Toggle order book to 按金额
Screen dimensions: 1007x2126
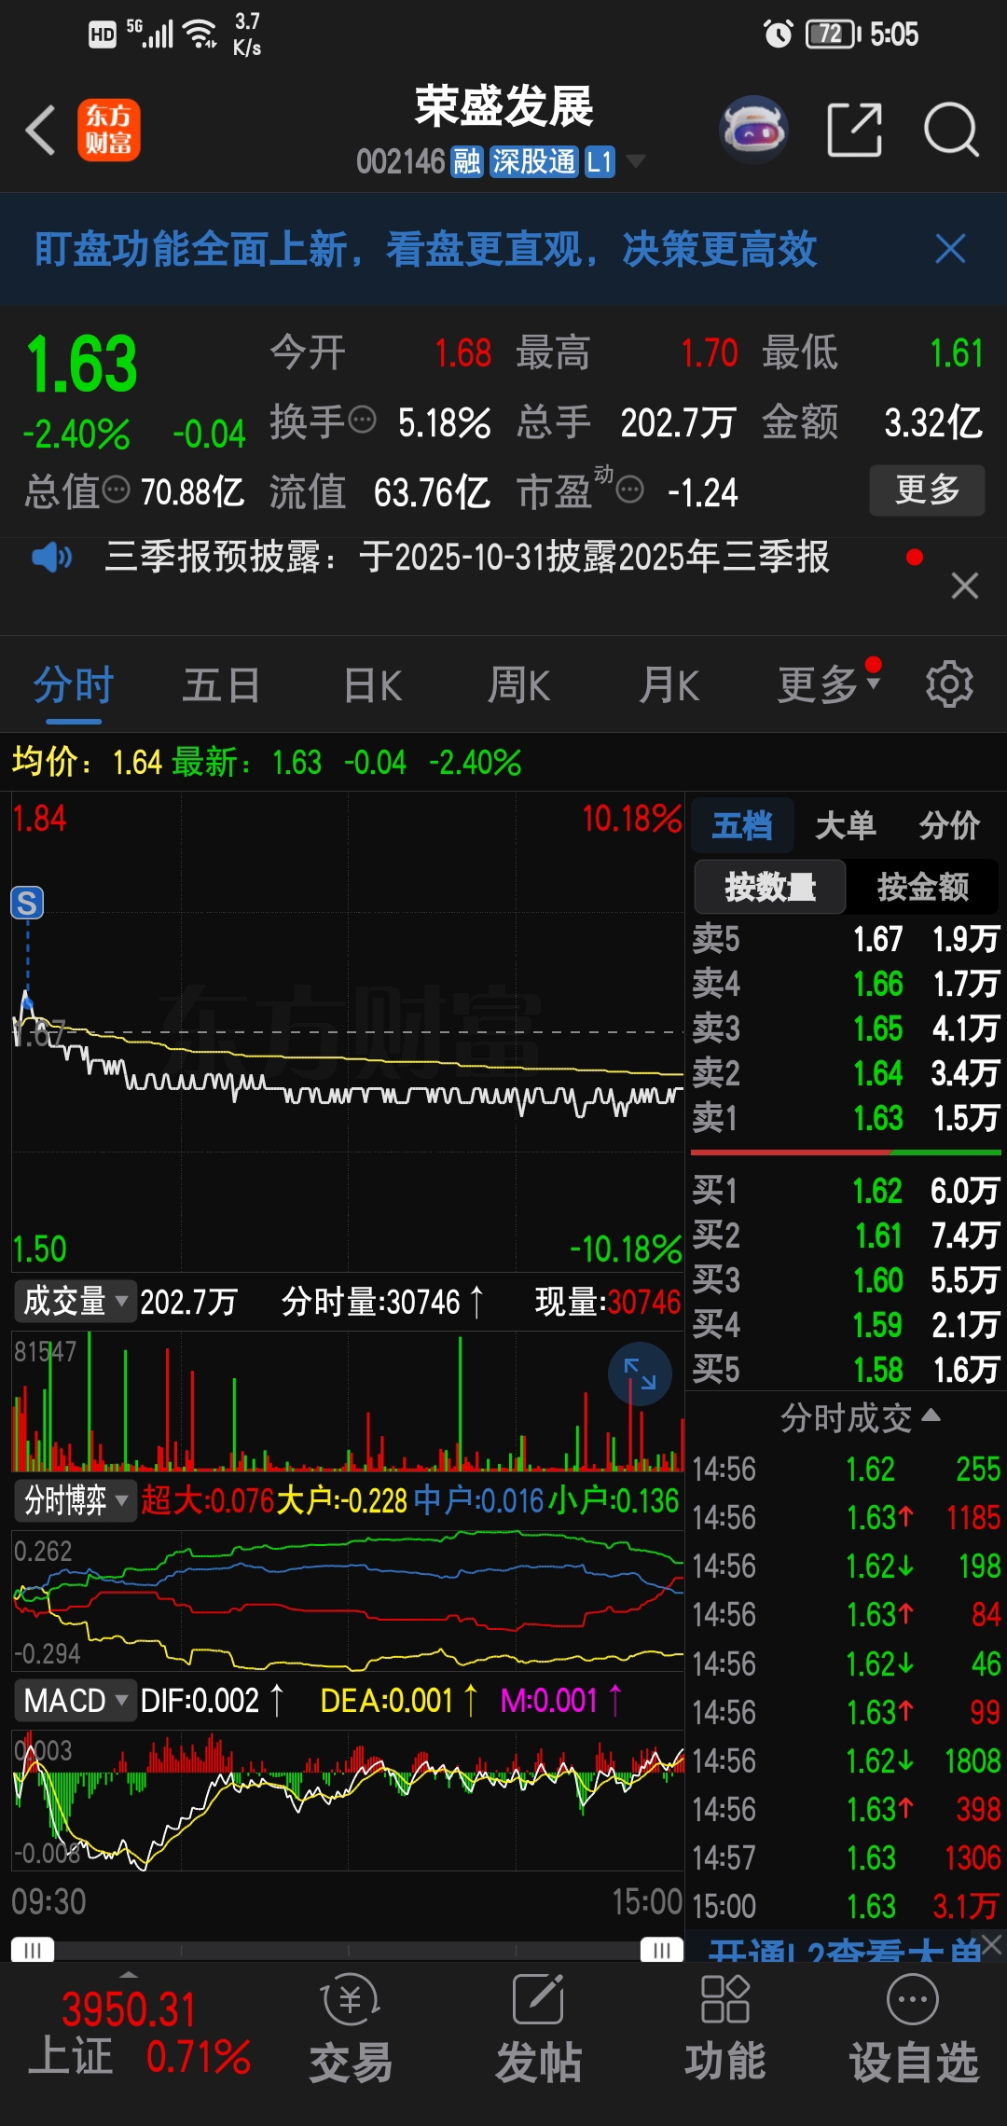923,887
